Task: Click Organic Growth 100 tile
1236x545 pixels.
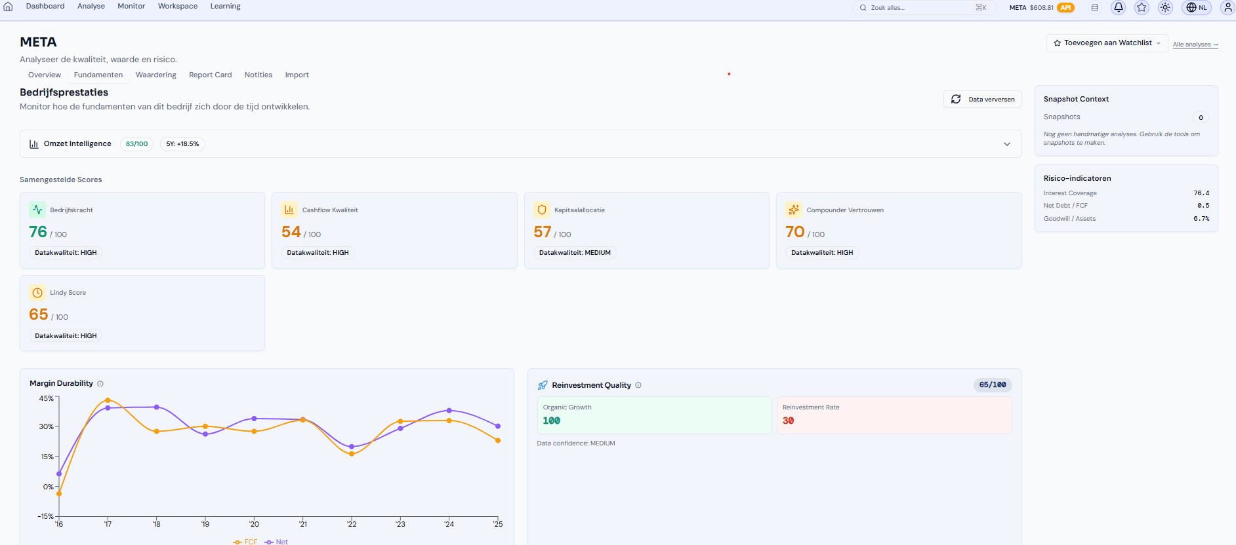Action: (654, 415)
